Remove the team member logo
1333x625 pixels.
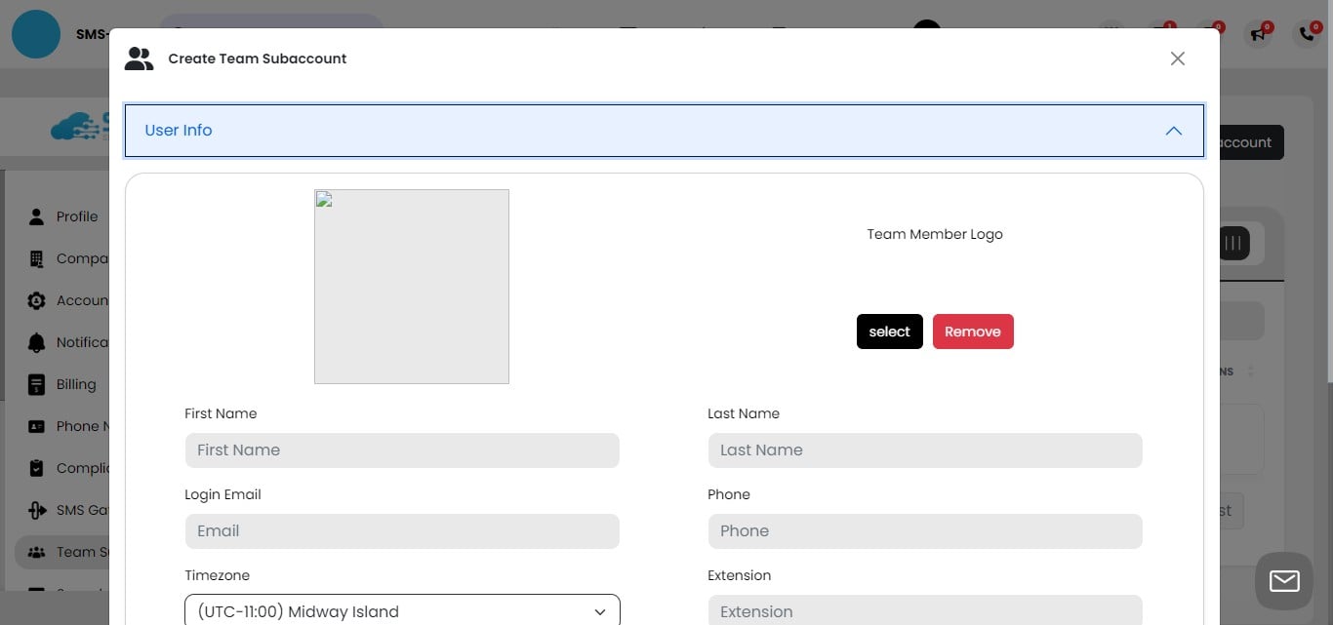[973, 331]
